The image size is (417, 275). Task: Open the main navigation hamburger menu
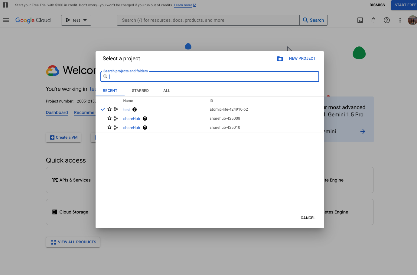pos(6,20)
